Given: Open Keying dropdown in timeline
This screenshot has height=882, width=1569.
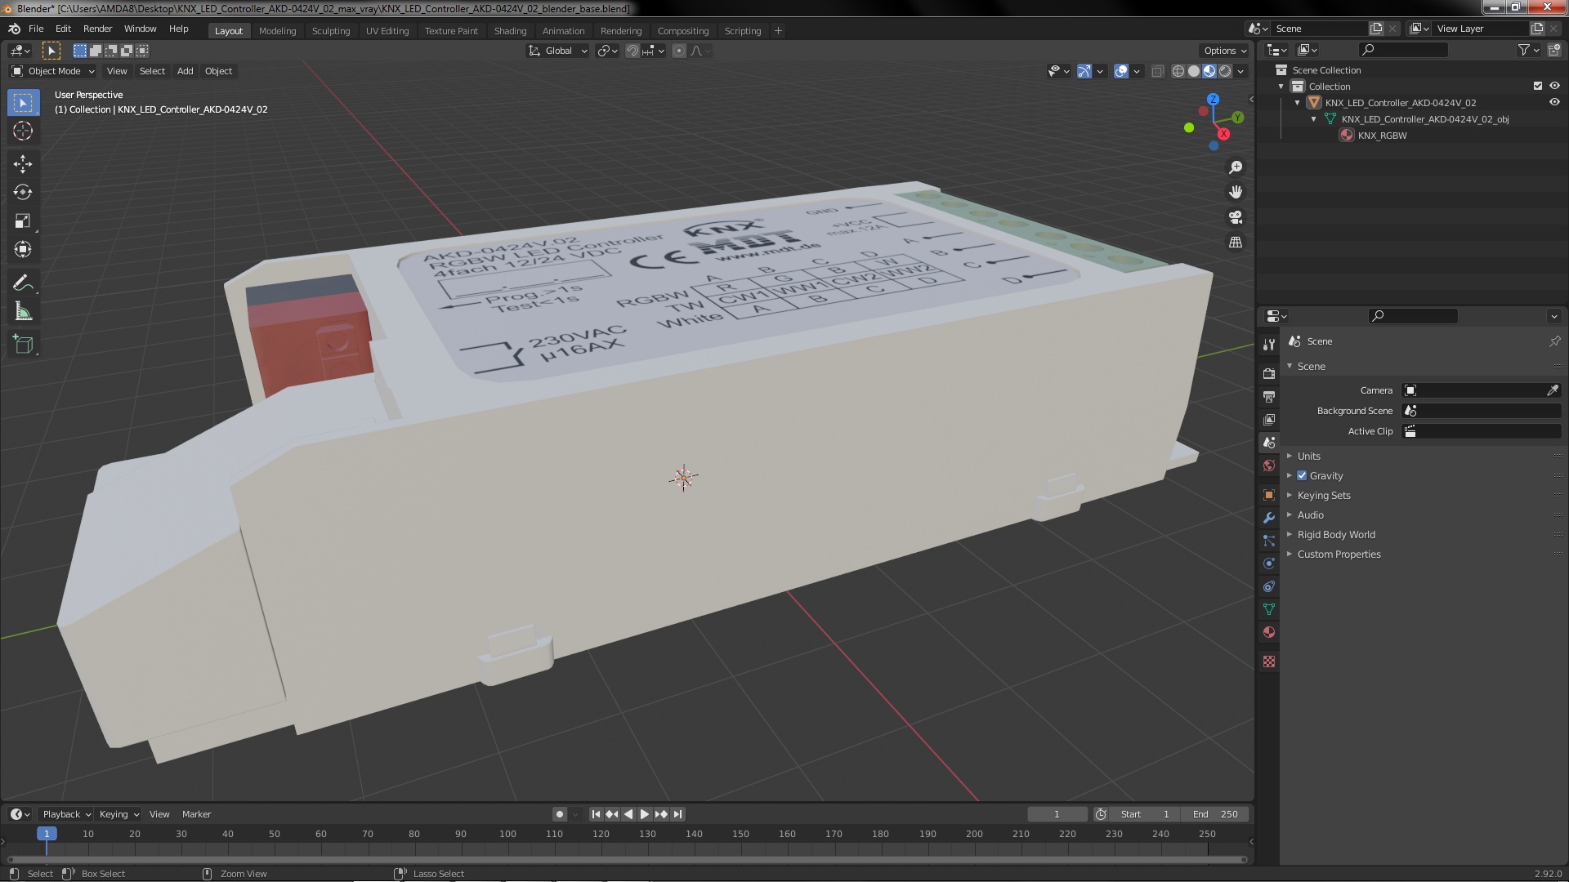Looking at the screenshot, I should 119,814.
